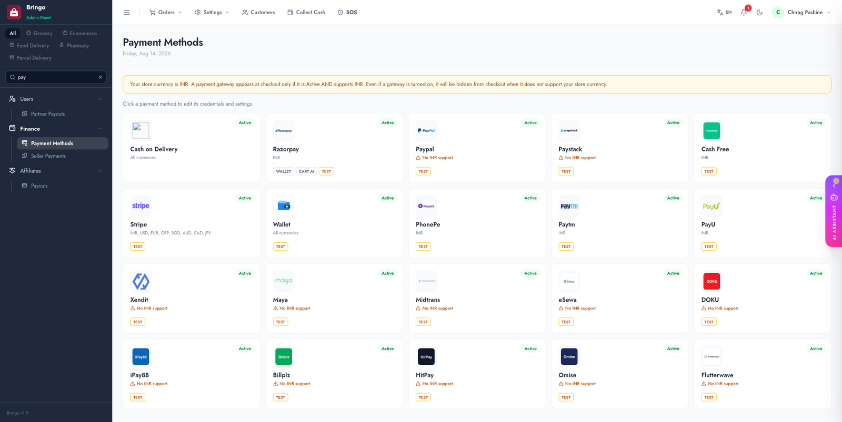Viewport: 842px width, 422px height.
Task: Click the Maya logo icon
Action: point(284,281)
